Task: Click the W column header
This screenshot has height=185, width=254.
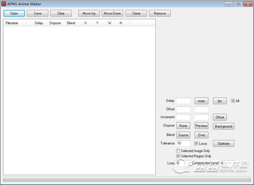Action: pos(112,23)
